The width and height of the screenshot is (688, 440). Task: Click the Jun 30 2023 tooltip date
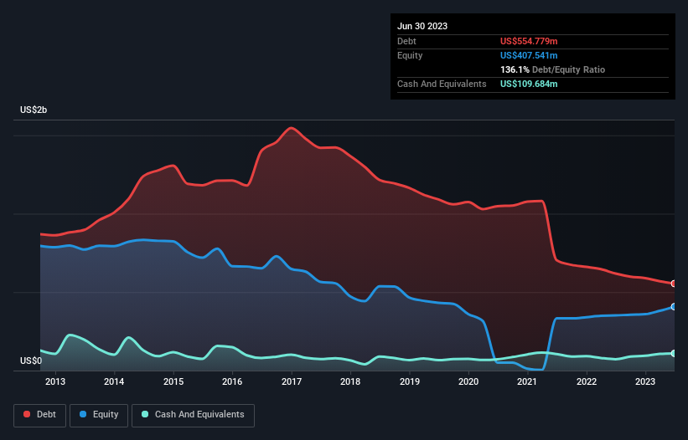coord(422,26)
